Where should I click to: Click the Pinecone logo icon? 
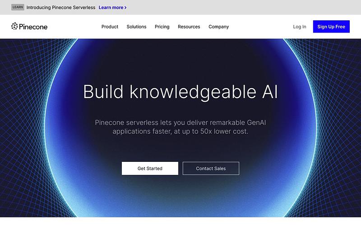[14, 26]
